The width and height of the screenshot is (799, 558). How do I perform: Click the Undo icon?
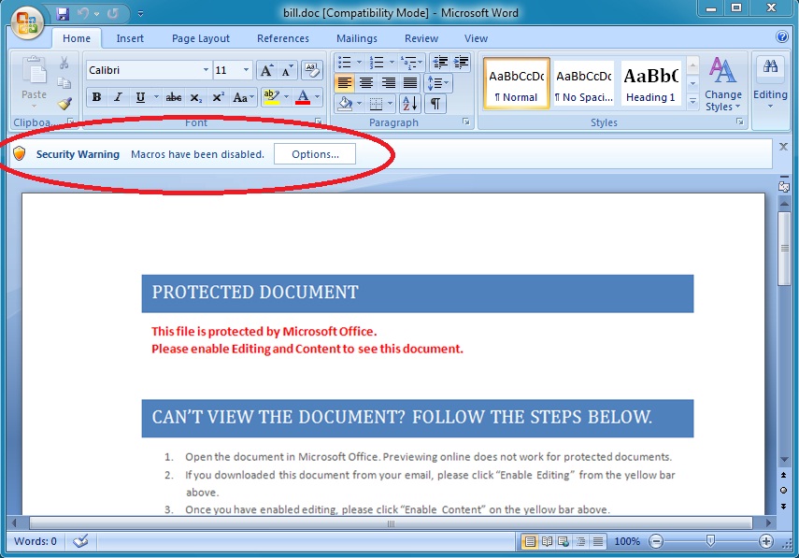(82, 14)
